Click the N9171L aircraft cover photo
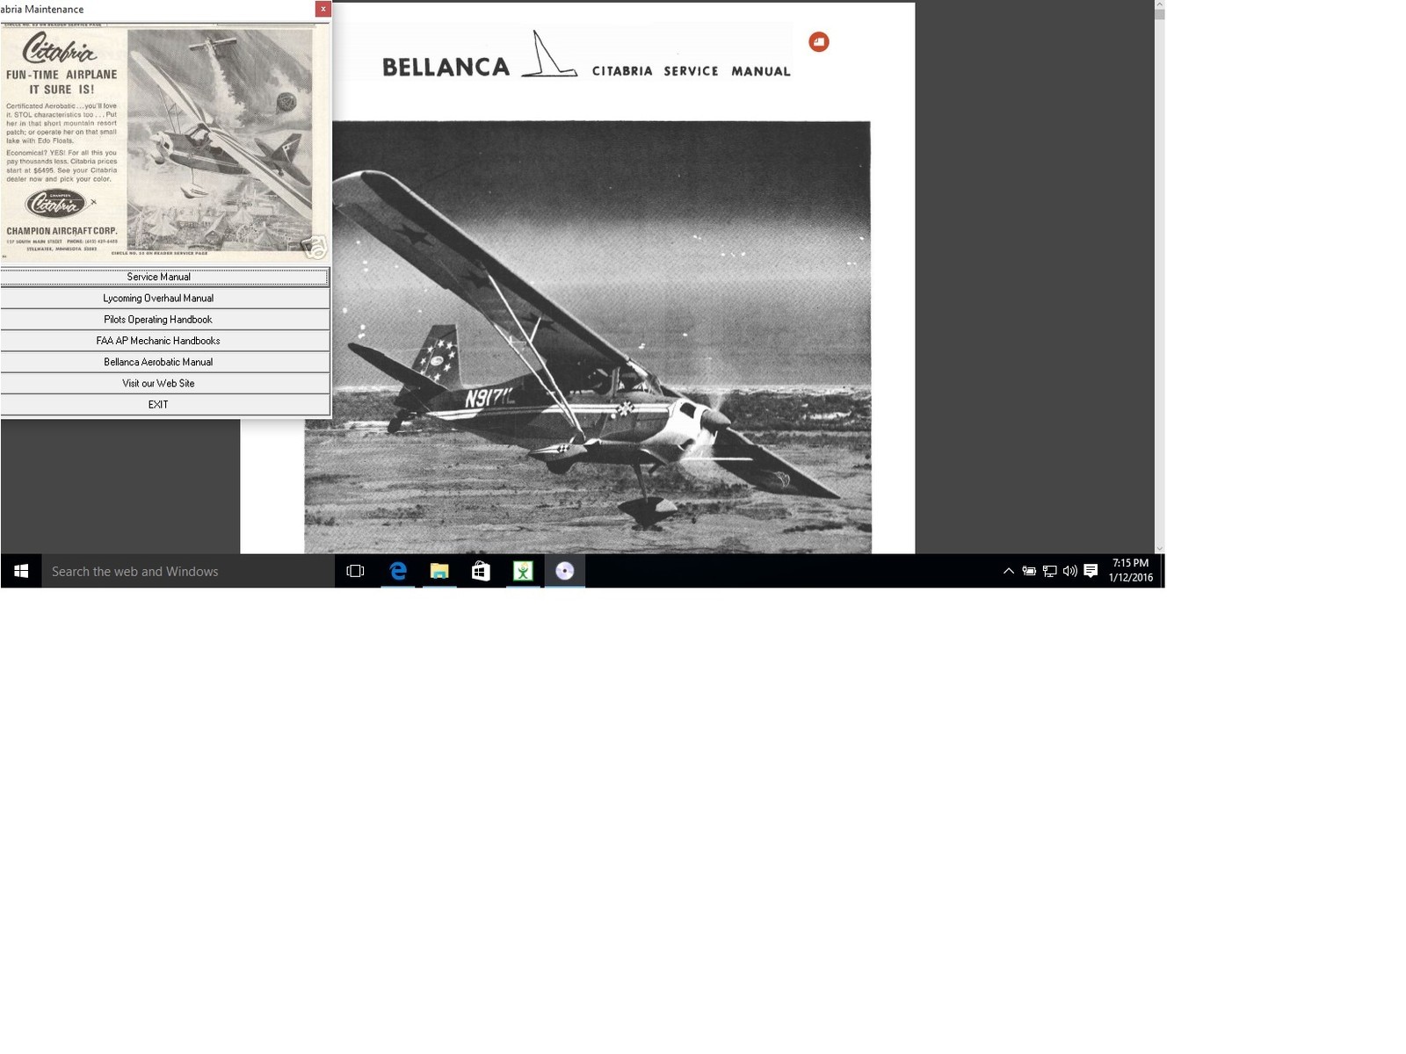 (x=588, y=337)
